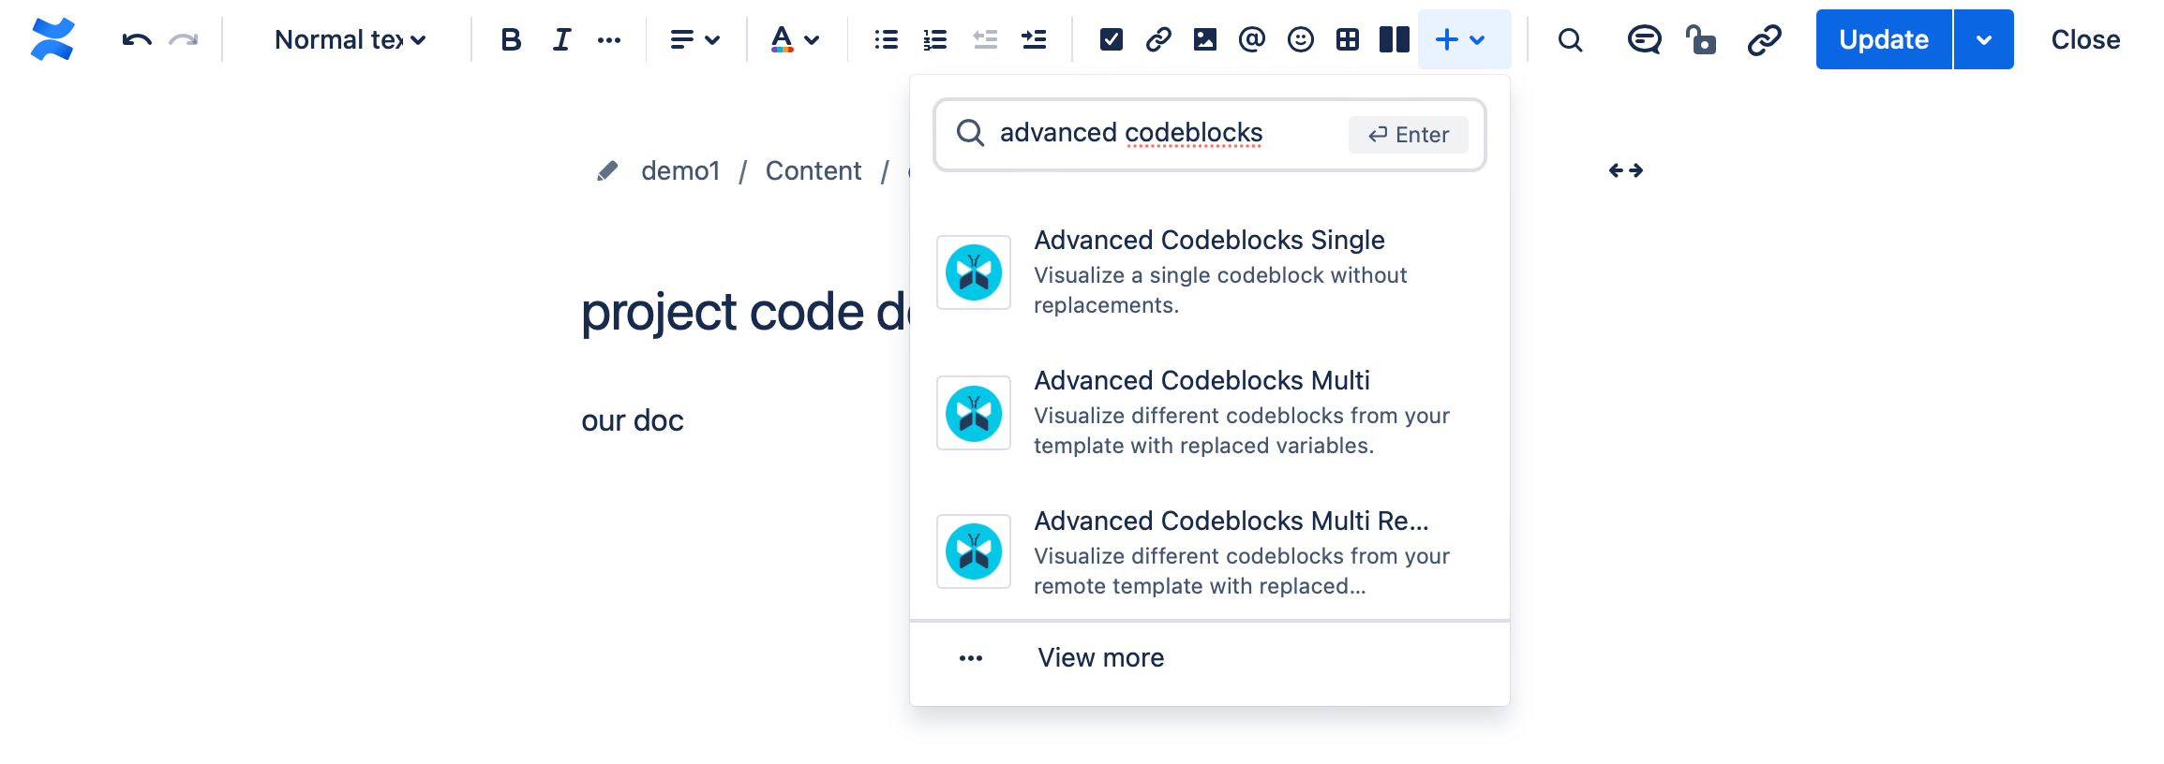2164x764 pixels.
Task: Click the Advanced Codeblocks Multi butterfly icon
Action: pos(974,413)
